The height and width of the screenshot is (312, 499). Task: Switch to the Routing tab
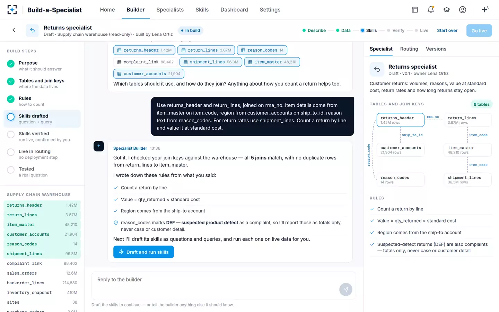pos(409,49)
